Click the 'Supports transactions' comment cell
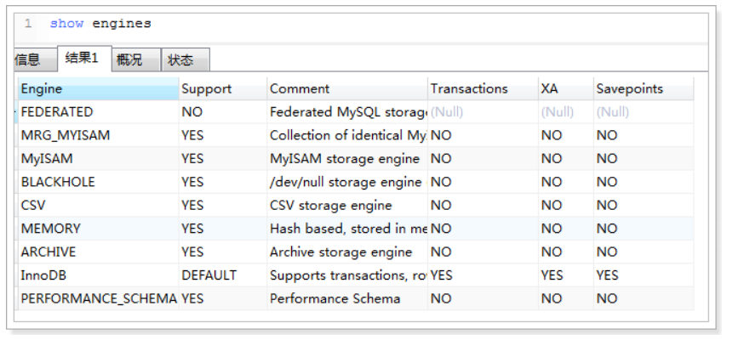This screenshot has width=744, height=340. (x=347, y=275)
